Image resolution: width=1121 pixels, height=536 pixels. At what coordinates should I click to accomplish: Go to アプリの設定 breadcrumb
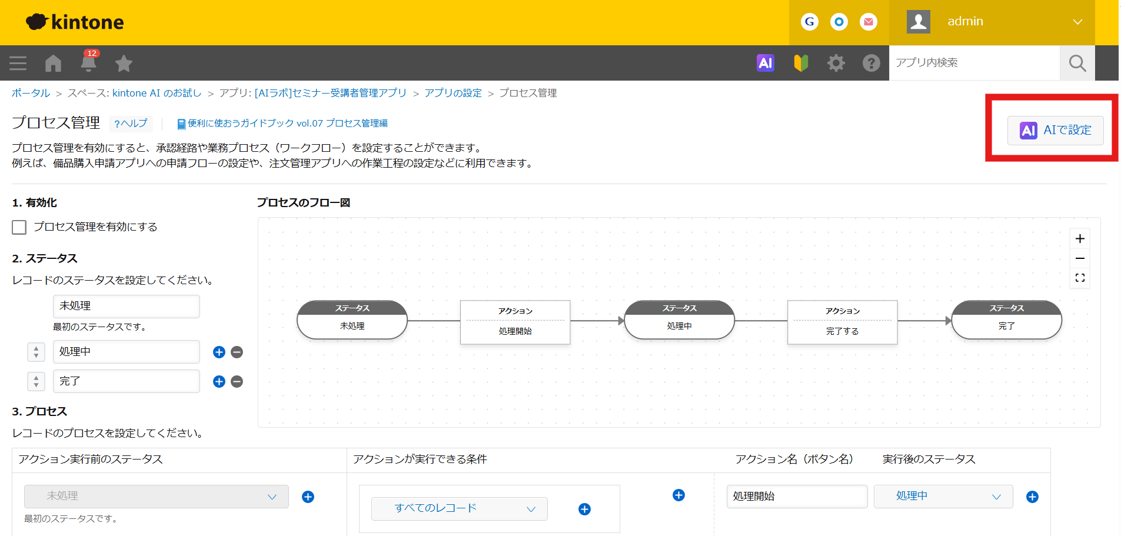click(453, 93)
